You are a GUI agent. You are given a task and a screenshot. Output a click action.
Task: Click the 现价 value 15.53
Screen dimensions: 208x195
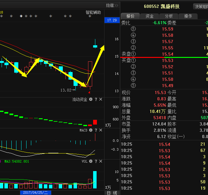[x=160, y=92]
